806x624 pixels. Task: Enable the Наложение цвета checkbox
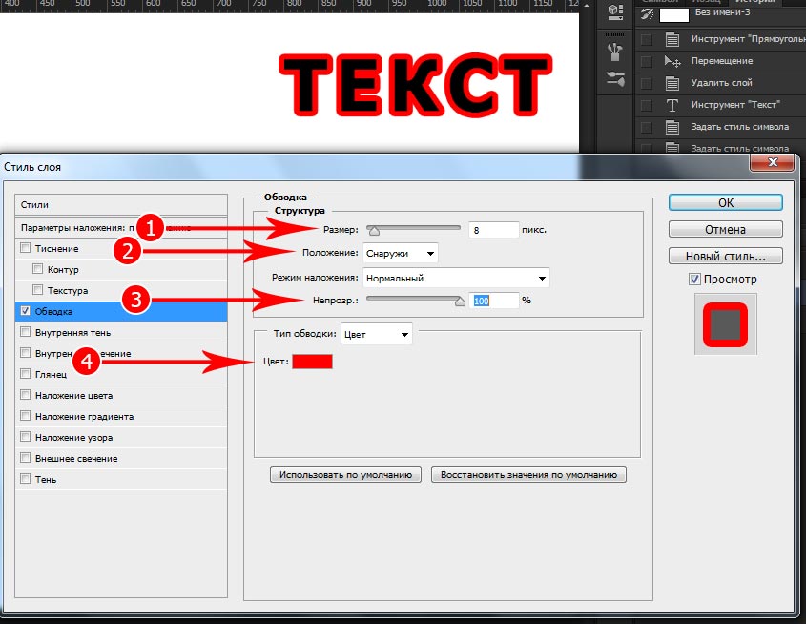pos(25,395)
